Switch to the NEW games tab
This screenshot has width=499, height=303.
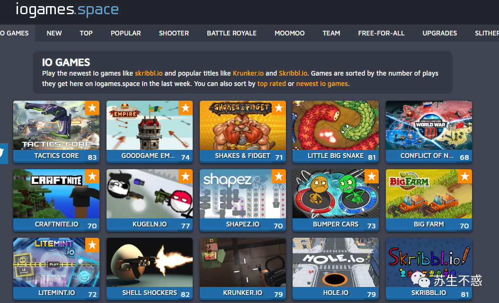tap(54, 33)
